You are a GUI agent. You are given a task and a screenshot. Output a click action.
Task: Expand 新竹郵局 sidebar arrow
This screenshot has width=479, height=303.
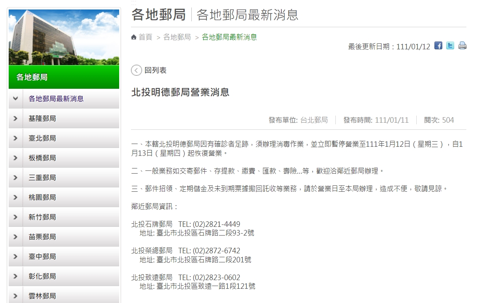click(x=15, y=217)
